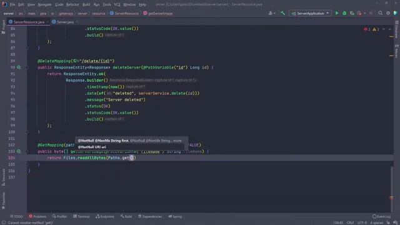Open the Build tool window at bottom

tap(126, 216)
